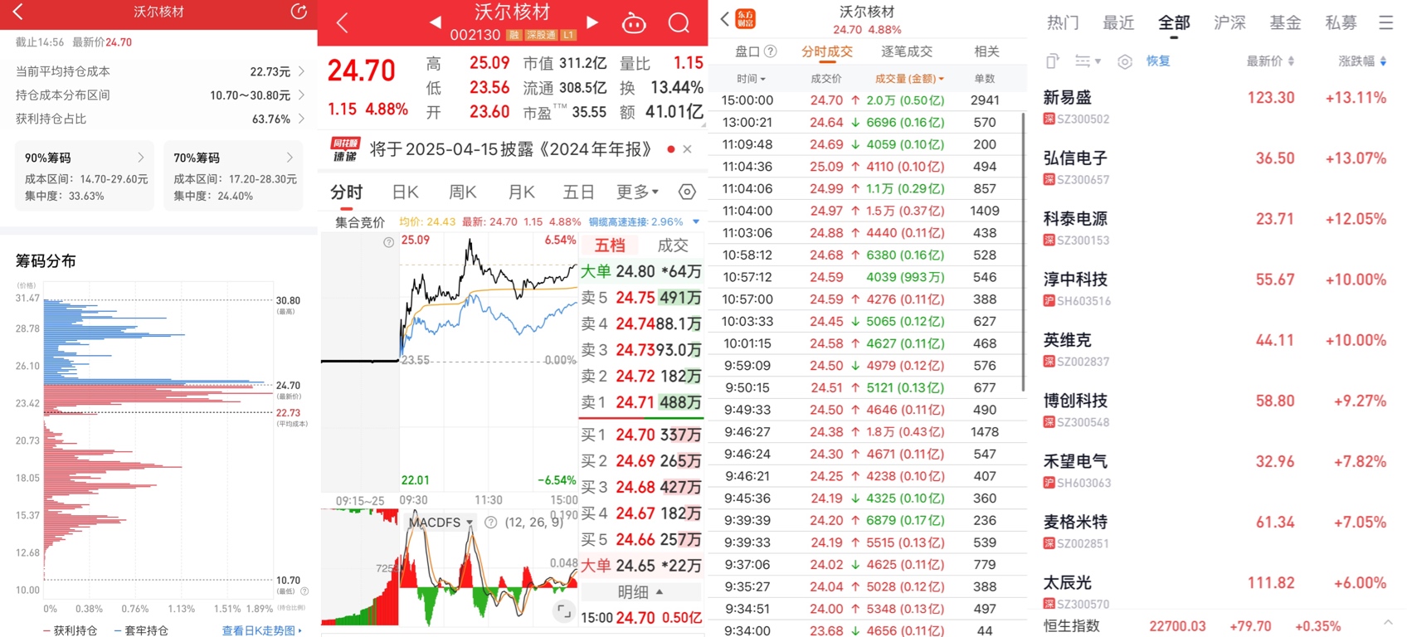This screenshot has height=637, width=1407.
Task: Toggle sort order on 最新价 column
Action: [1270, 61]
